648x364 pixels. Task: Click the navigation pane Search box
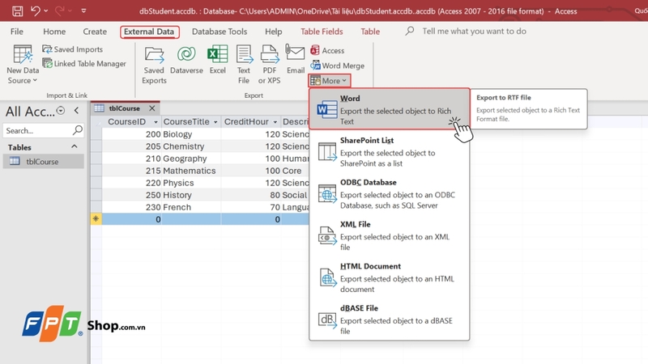point(37,130)
